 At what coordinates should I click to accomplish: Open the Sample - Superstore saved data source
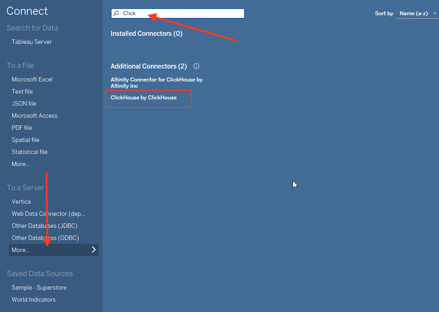tap(39, 287)
